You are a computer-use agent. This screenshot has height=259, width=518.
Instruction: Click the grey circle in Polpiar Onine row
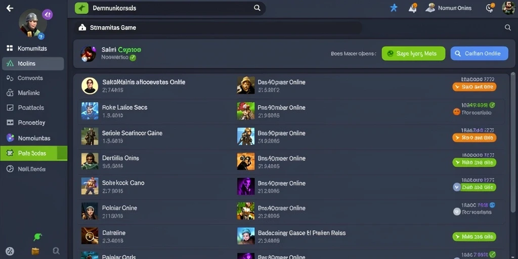pos(457,212)
